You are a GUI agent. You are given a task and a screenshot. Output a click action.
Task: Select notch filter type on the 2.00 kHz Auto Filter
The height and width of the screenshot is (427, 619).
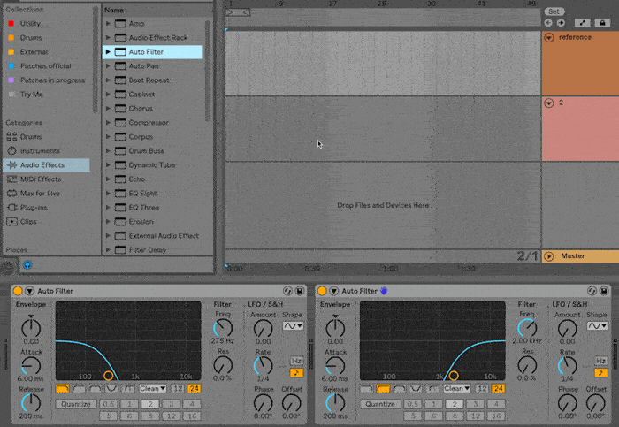coord(416,389)
